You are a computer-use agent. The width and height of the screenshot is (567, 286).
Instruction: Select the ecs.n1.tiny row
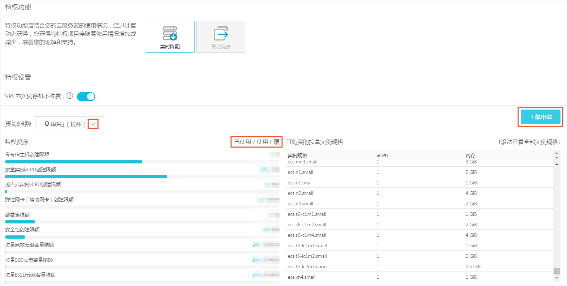(419, 183)
